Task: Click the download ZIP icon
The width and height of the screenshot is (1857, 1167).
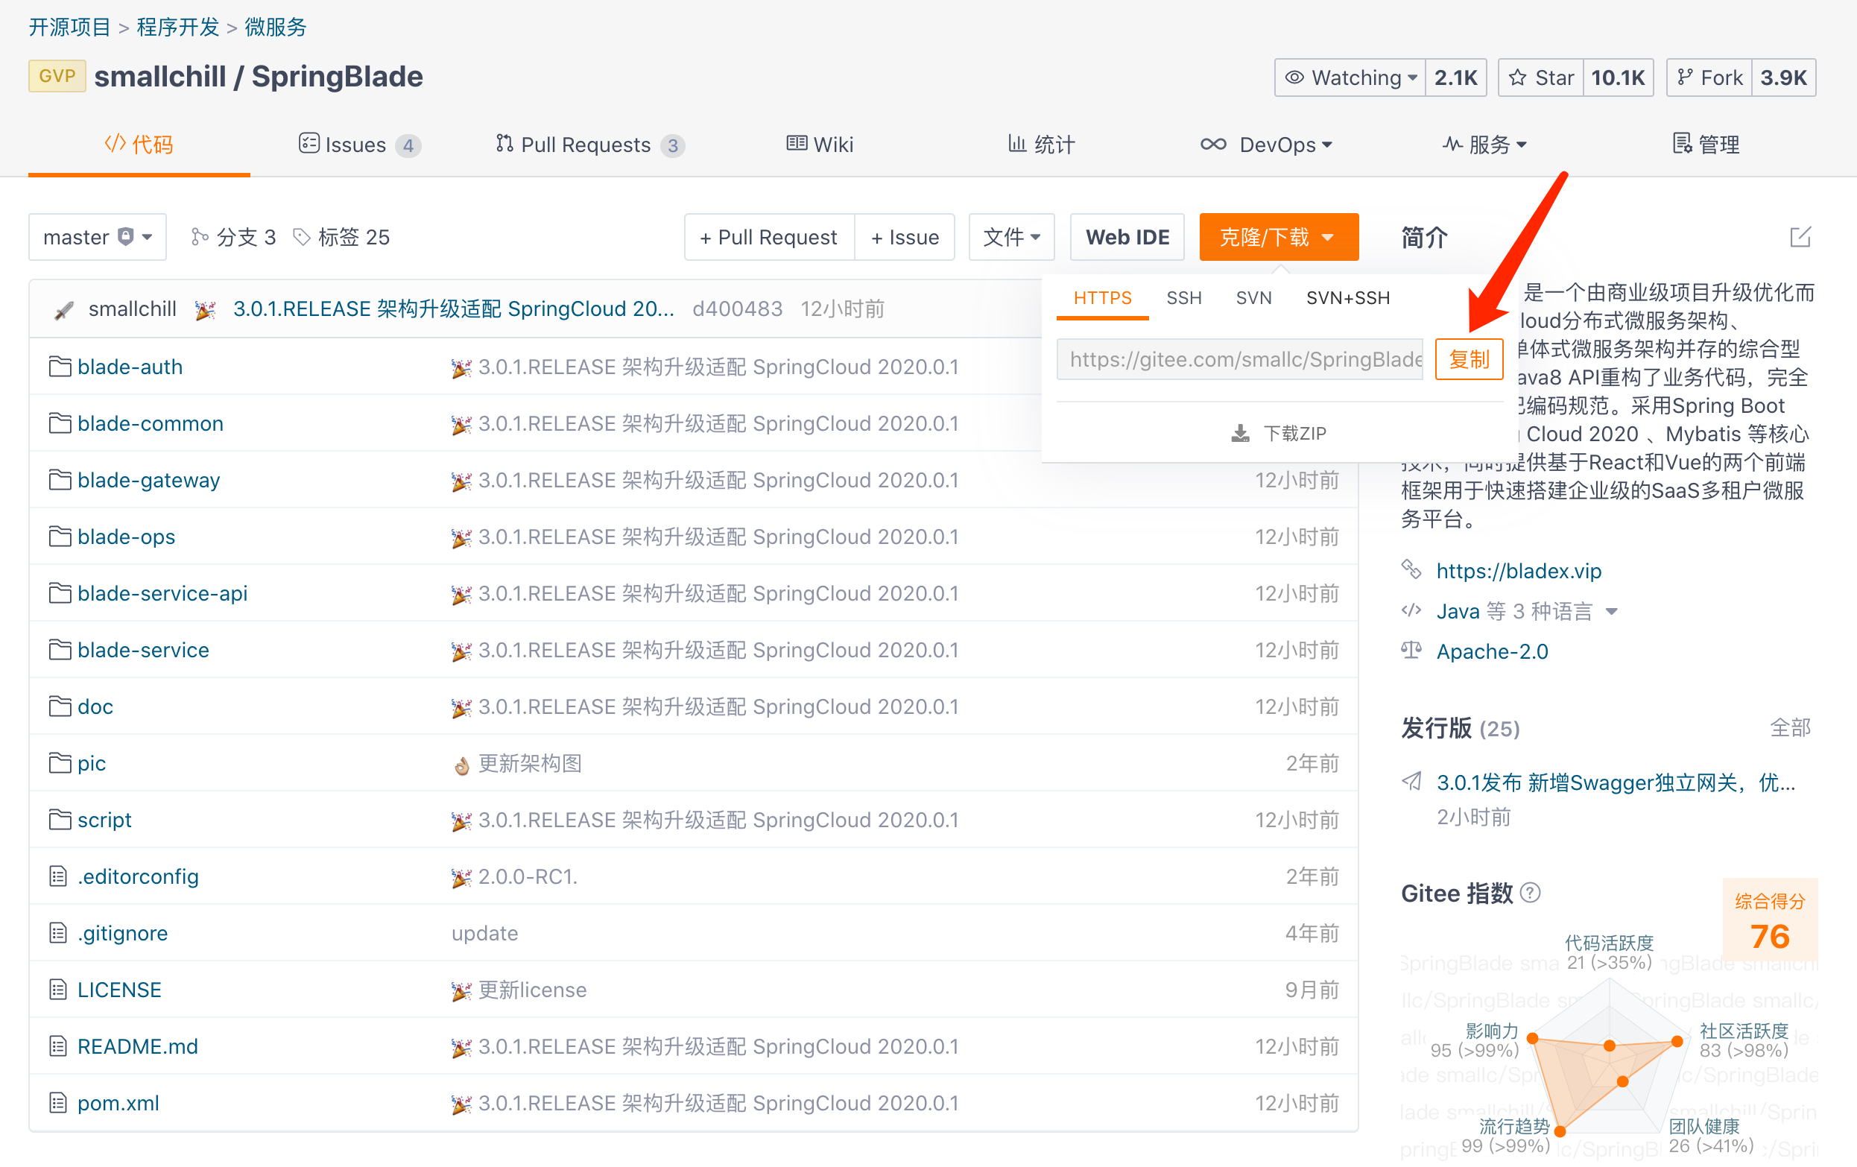Action: [1240, 434]
